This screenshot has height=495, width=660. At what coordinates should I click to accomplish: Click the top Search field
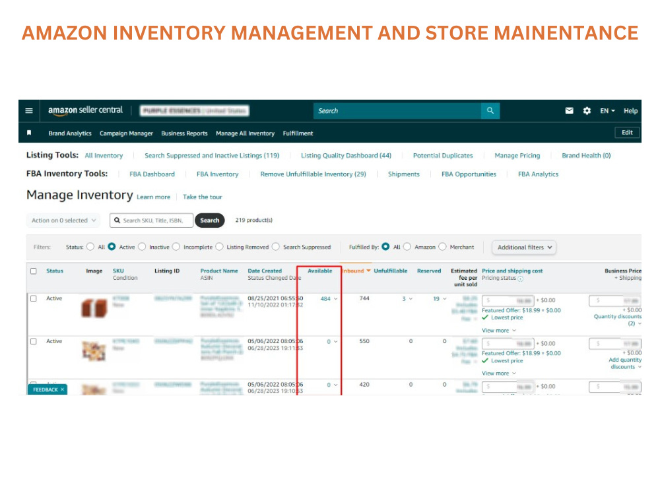click(397, 111)
